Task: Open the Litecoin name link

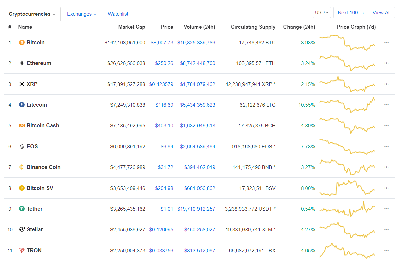Action: click(x=37, y=105)
